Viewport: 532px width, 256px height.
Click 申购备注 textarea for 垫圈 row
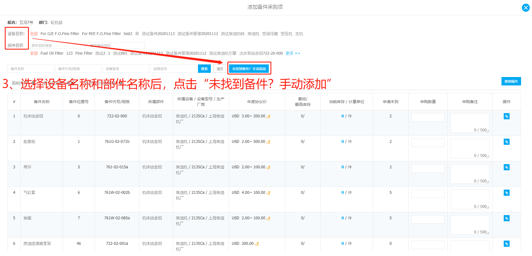click(x=470, y=225)
